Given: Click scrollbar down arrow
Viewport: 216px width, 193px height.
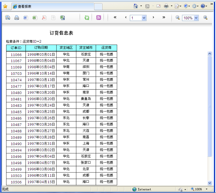Looking at the screenshot, I should click(x=210, y=183).
